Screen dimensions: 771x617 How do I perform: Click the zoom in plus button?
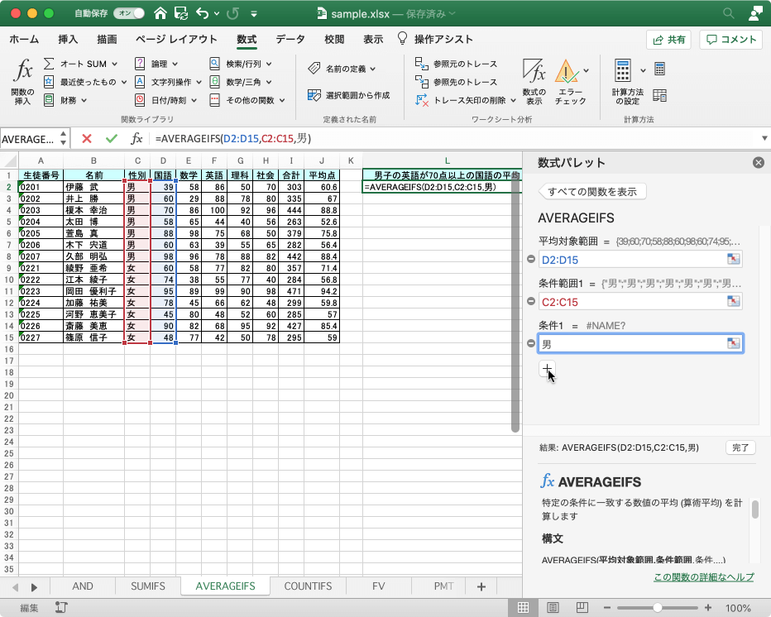pyautogui.click(x=708, y=608)
